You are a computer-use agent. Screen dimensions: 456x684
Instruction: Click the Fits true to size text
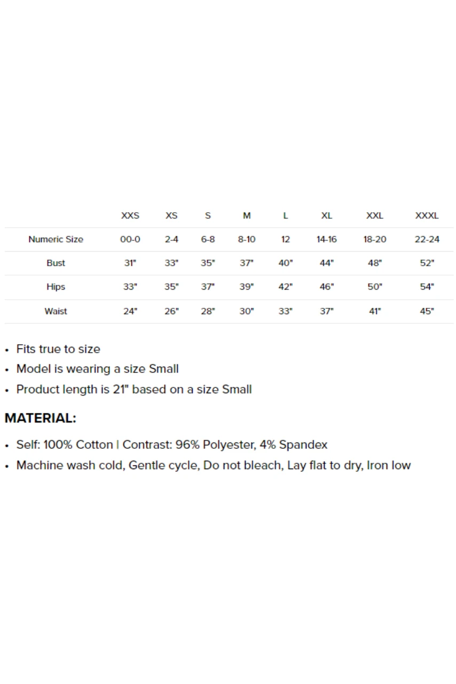[58, 349]
